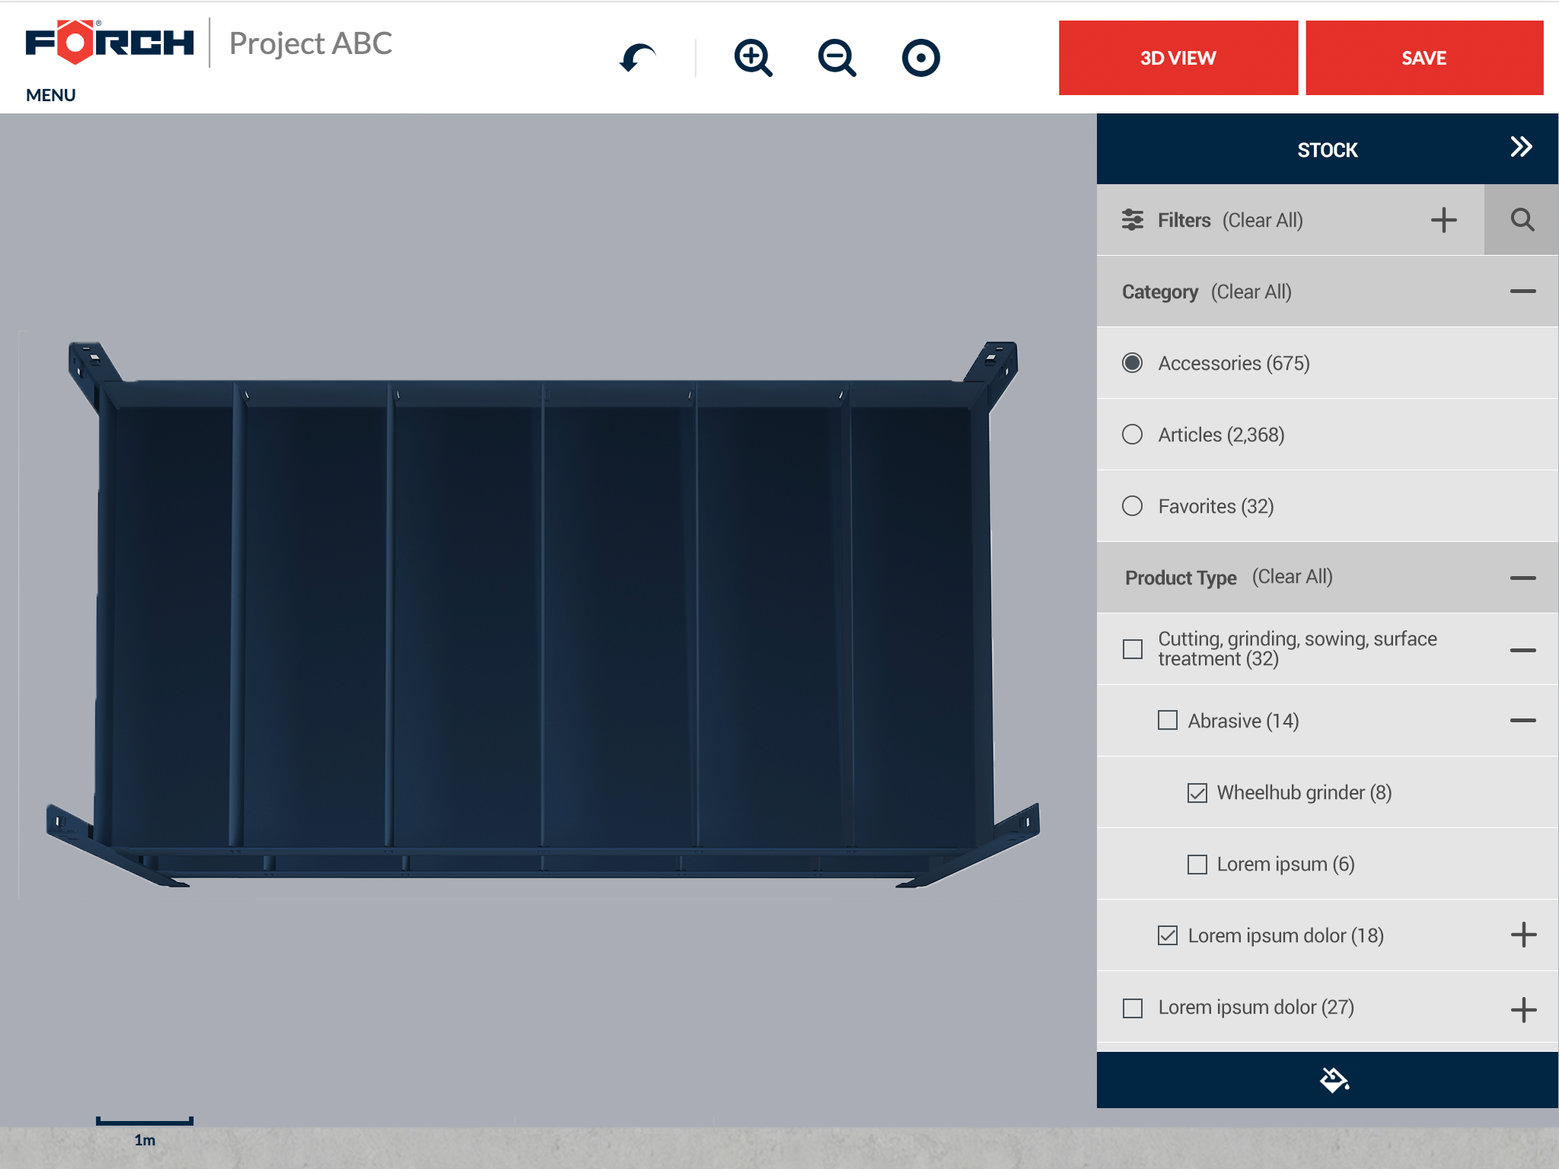Zoom in with the magnifier plus icon
The width and height of the screenshot is (1559, 1169).
[753, 58]
